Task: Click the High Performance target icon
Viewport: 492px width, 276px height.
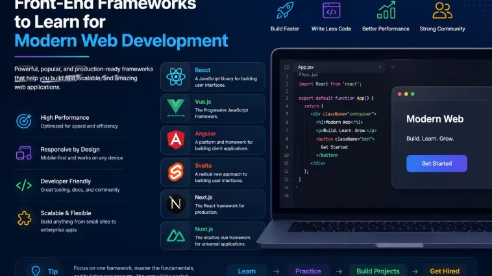Action: pyautogui.click(x=24, y=121)
